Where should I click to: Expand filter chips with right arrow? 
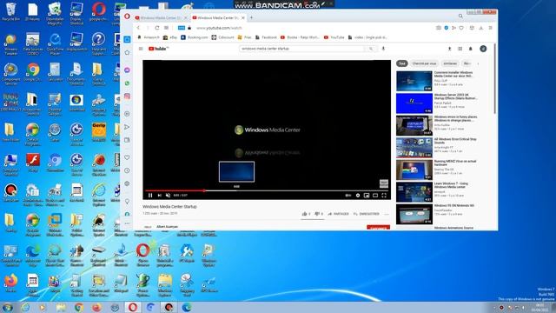[x=478, y=63]
